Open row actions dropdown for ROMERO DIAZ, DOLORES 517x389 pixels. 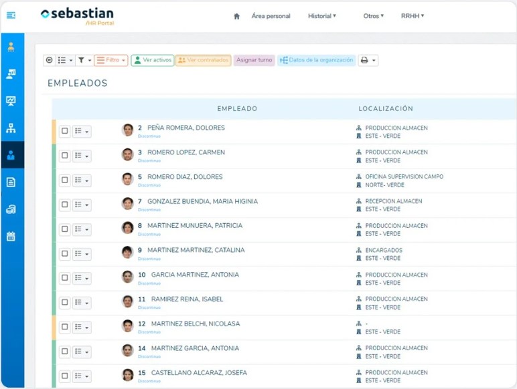(82, 180)
